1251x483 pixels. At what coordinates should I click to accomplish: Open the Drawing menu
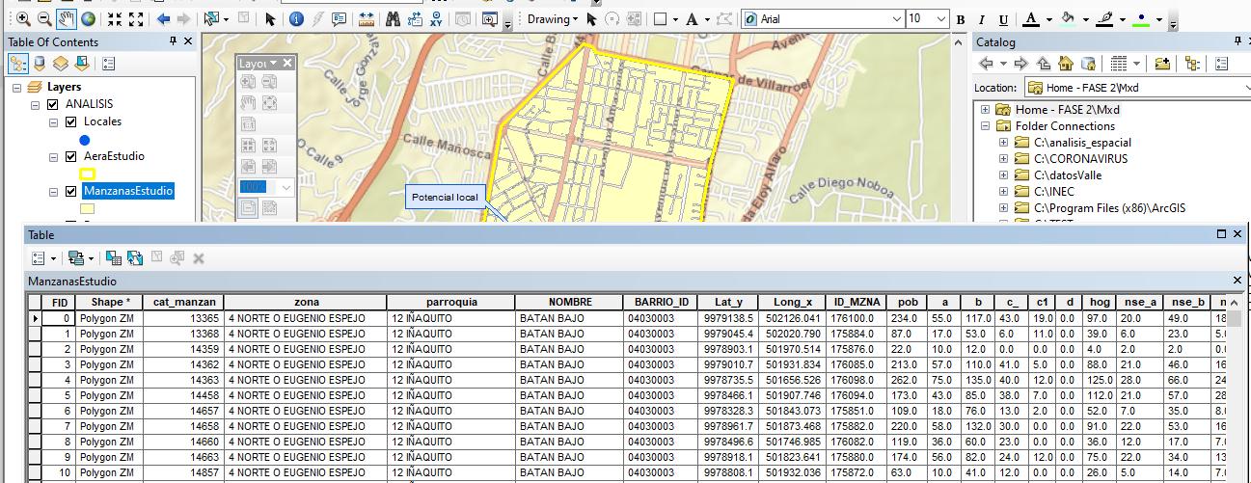point(552,19)
